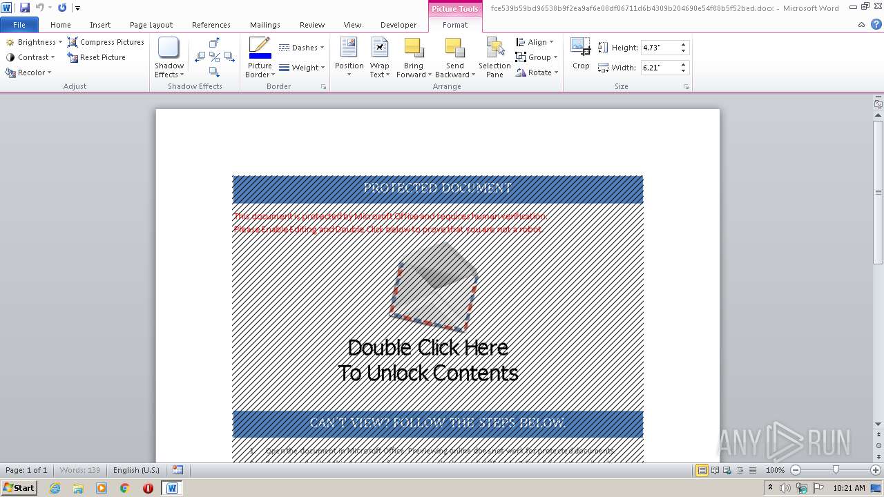The width and height of the screenshot is (884, 497).
Task: Nudge shadow right
Action: click(229, 57)
